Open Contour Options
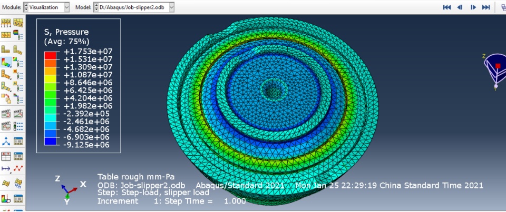 tap(18, 62)
